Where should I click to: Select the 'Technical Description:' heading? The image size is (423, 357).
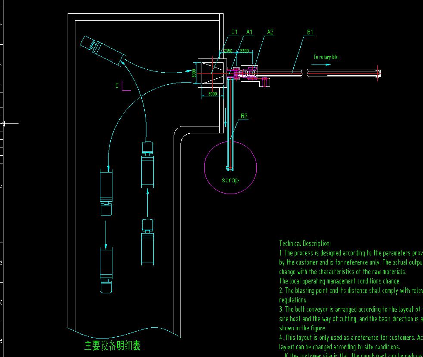pyautogui.click(x=305, y=243)
